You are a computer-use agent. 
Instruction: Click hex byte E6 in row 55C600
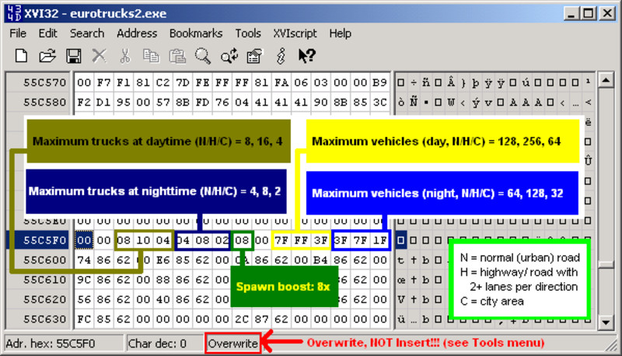click(163, 260)
